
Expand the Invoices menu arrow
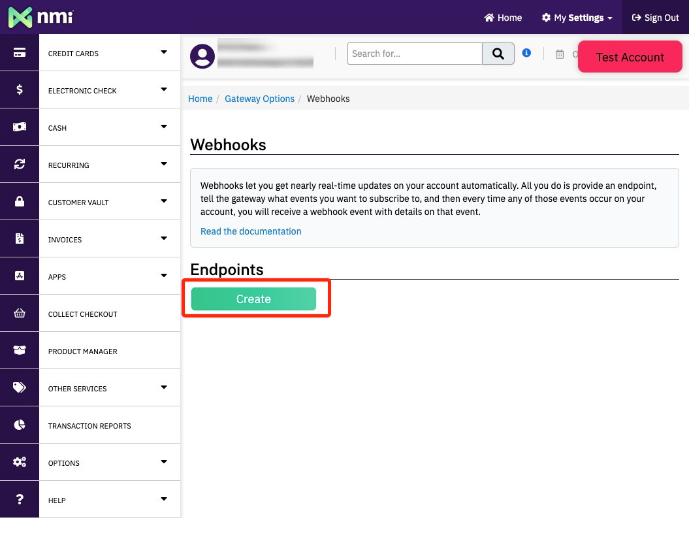coord(164,238)
